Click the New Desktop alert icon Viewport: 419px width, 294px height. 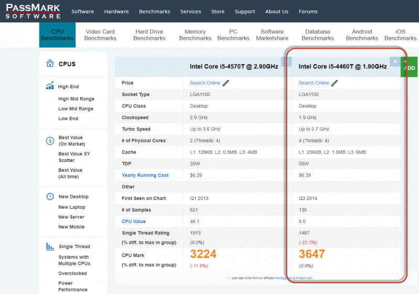[x=50, y=196]
